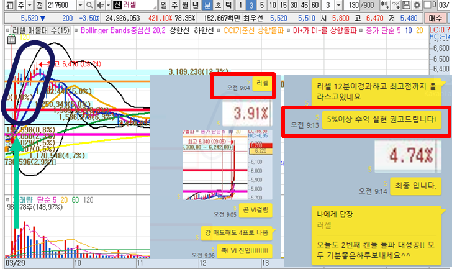Screen dimensions: 452x269
Task: Open the 주 market type dropdown arrow
Action: click(x=30, y=5)
